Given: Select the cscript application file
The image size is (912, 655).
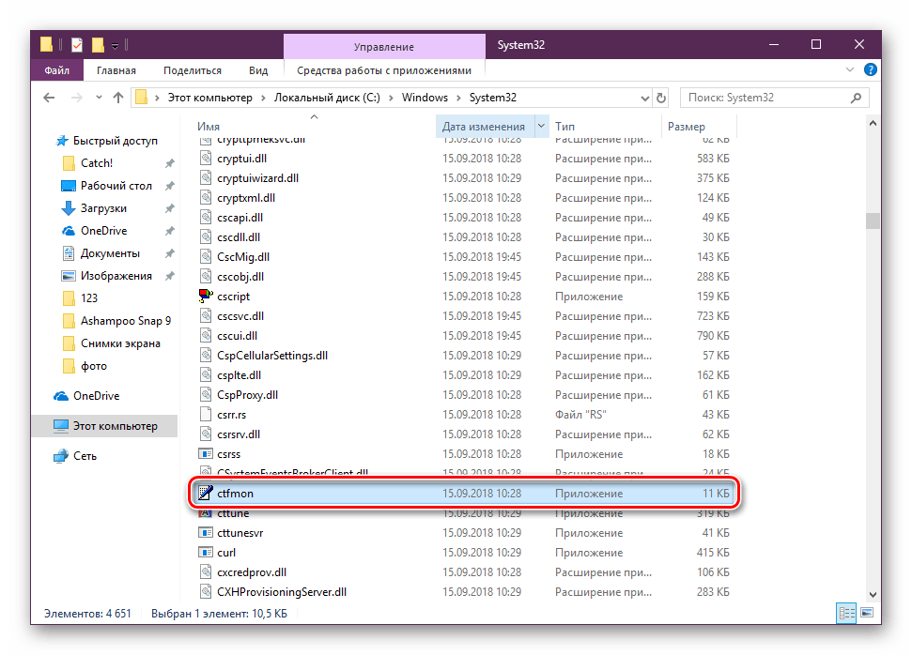Looking at the screenshot, I should tap(234, 297).
